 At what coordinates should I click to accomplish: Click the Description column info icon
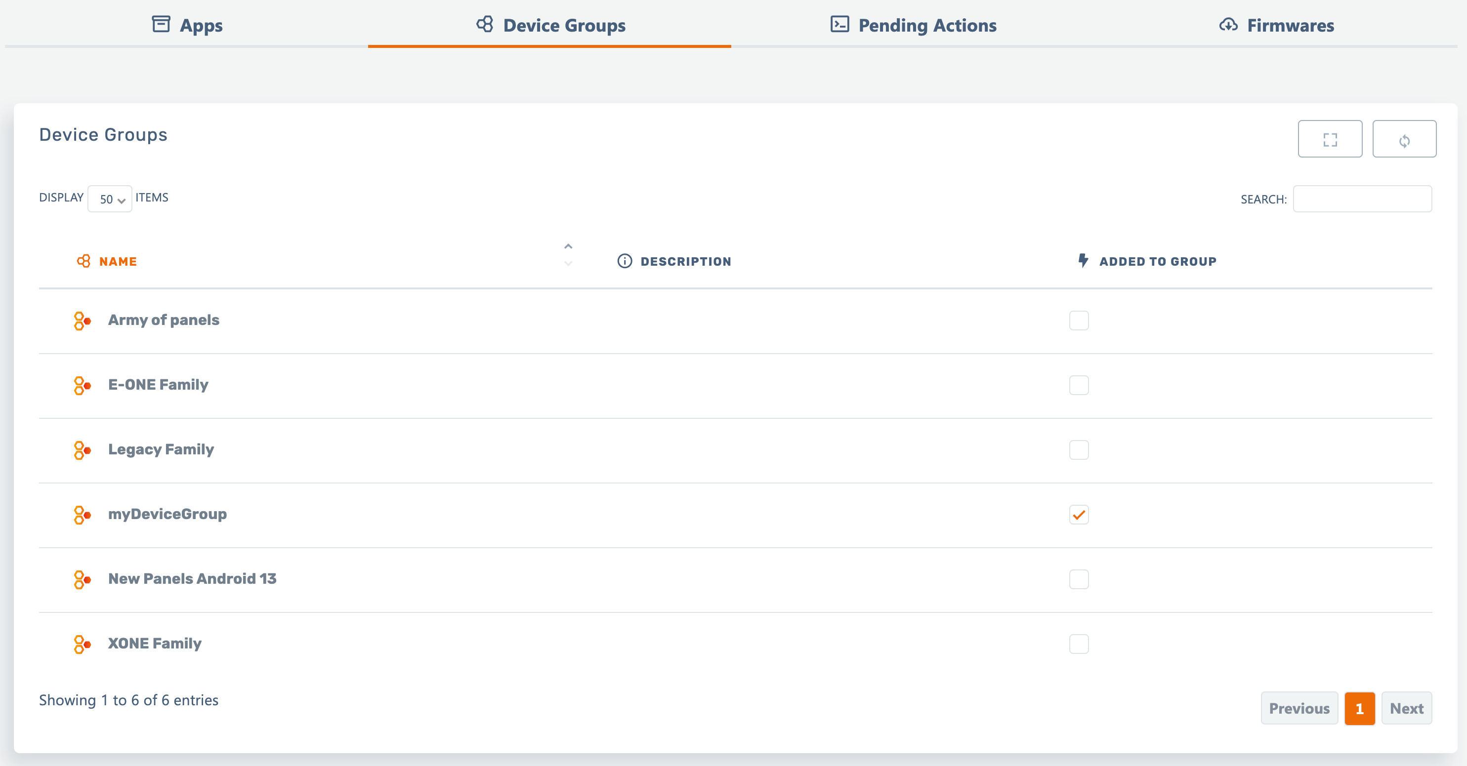(x=624, y=261)
